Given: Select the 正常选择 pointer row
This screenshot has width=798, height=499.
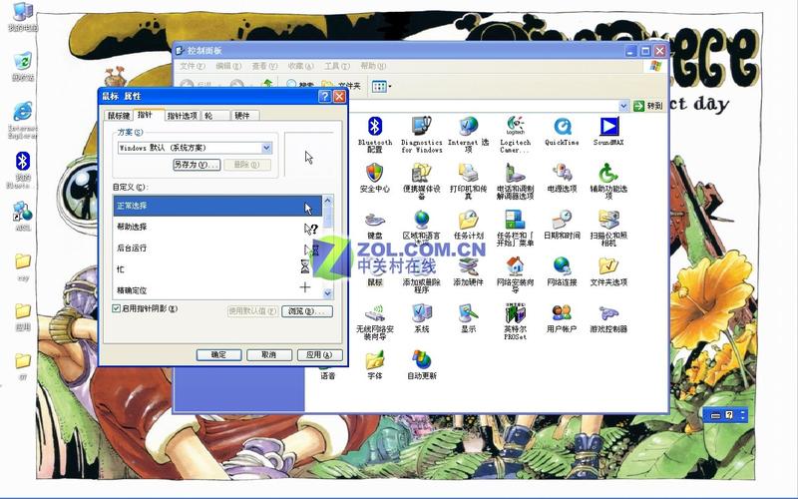Looking at the screenshot, I should 217,206.
